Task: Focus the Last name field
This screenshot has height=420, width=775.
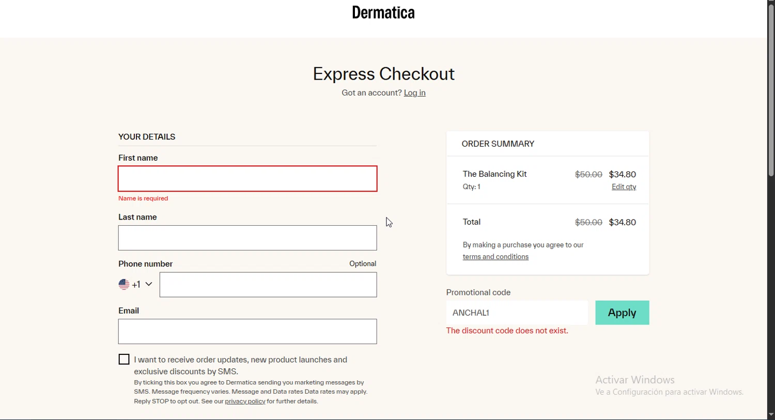Action: (x=247, y=238)
